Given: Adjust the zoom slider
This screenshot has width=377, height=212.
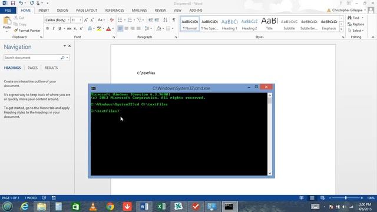Looking at the screenshot, I should point(346,198).
